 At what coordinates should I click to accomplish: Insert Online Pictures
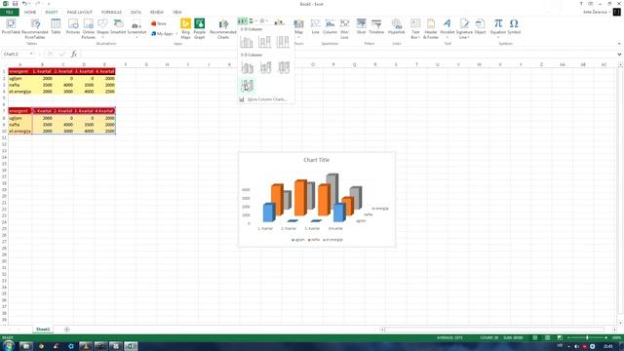pyautogui.click(x=89, y=28)
